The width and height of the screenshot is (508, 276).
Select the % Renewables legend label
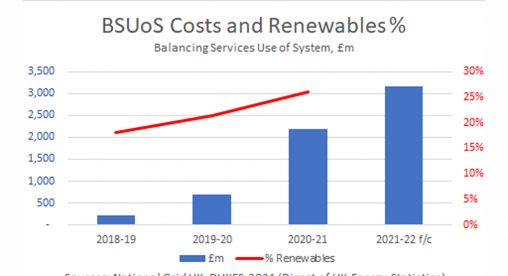click(299, 258)
